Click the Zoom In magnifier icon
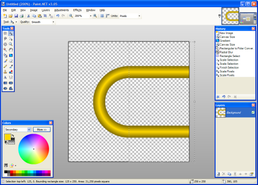Viewport: 258px width, 185px height. coord(95,16)
